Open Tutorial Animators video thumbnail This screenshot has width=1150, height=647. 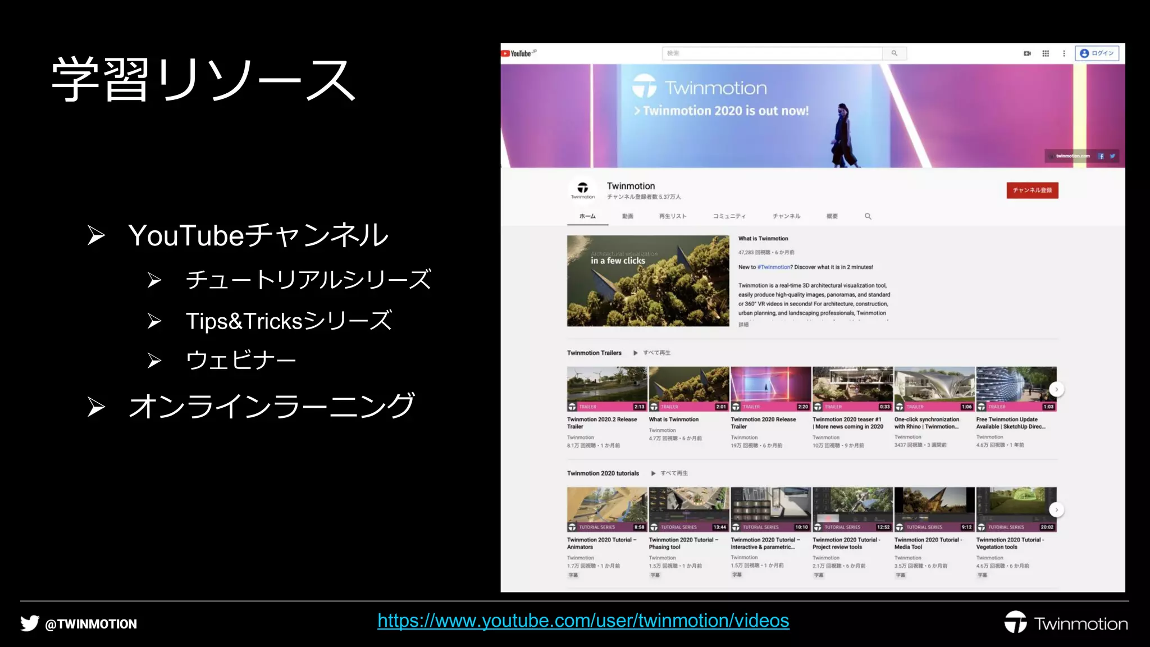607,509
